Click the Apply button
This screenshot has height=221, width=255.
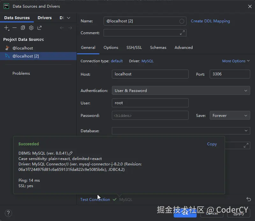(x=238, y=213)
